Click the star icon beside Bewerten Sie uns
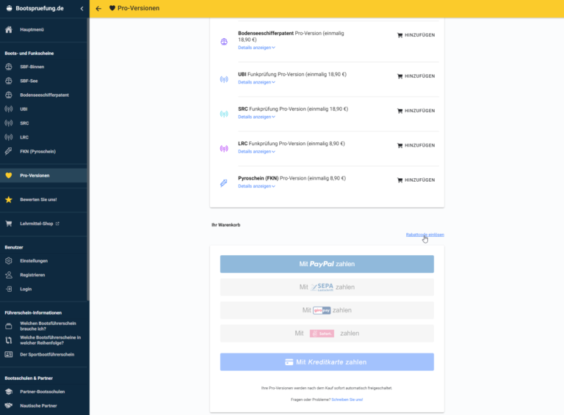Image resolution: width=564 pixels, height=415 pixels. pos(9,199)
